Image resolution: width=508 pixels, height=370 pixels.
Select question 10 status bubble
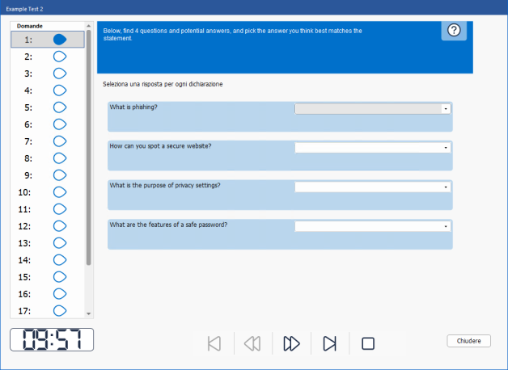(60, 192)
